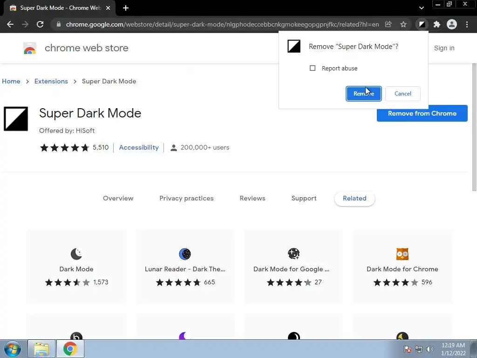Image resolution: width=477 pixels, height=358 pixels.
Task: Go back using the browser back arrow
Action: [x=10, y=24]
